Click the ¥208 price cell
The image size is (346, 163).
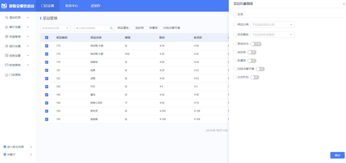(x=163, y=111)
